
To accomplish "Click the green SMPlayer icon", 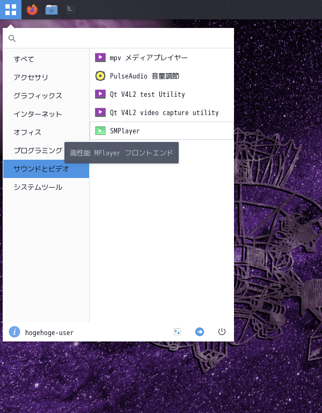I will pos(100,131).
